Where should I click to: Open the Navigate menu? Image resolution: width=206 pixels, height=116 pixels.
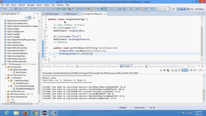click(31, 5)
